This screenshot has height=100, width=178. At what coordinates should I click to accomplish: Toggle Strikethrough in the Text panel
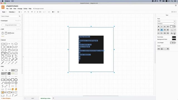[x=168, y=26]
